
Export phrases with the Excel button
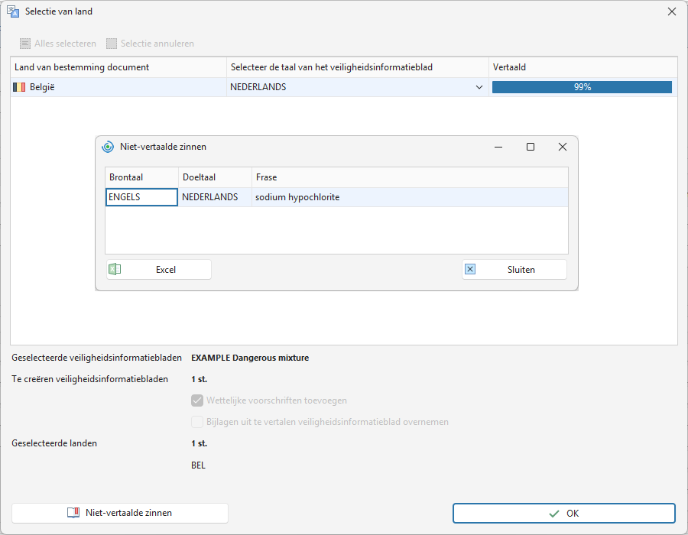(159, 270)
